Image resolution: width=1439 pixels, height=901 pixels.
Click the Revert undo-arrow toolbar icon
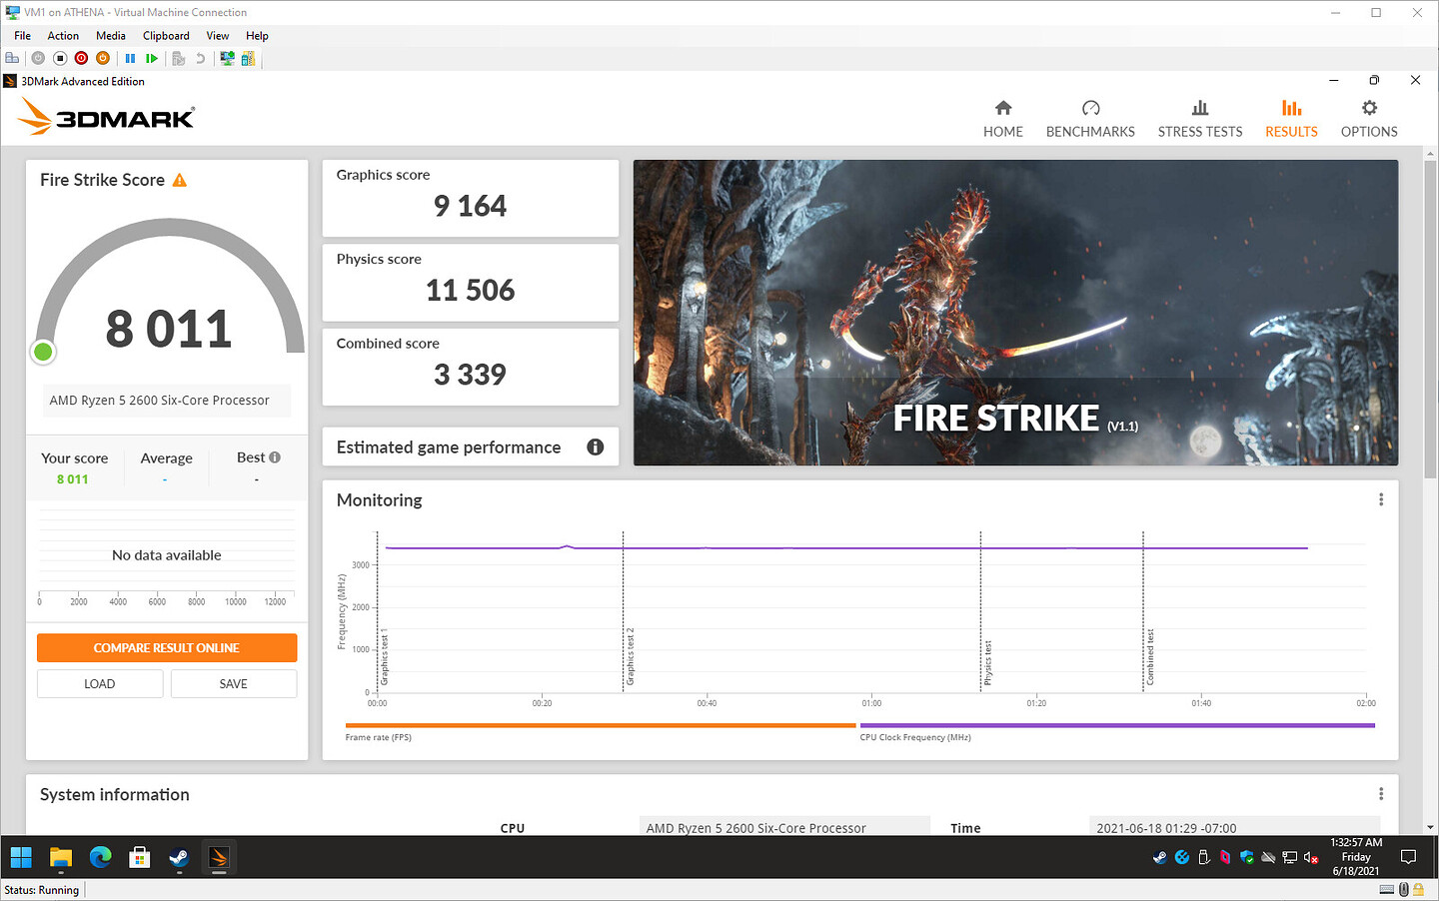[x=200, y=58]
